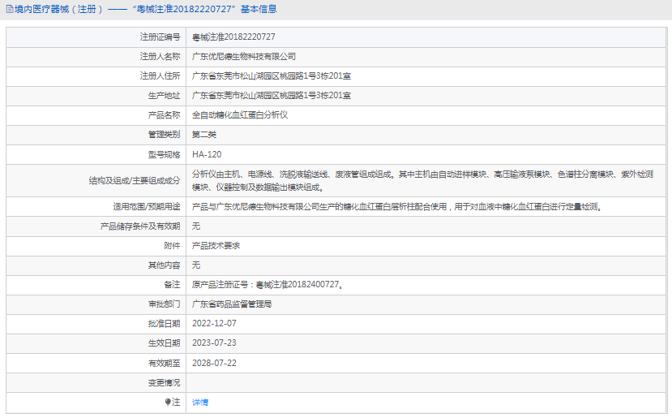This screenshot has width=672, height=418.
Task: Click the 注册证编号 label cell
Action: pos(96,37)
